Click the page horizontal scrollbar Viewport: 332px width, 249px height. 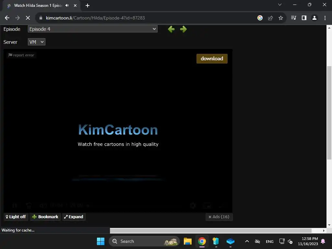(211, 231)
